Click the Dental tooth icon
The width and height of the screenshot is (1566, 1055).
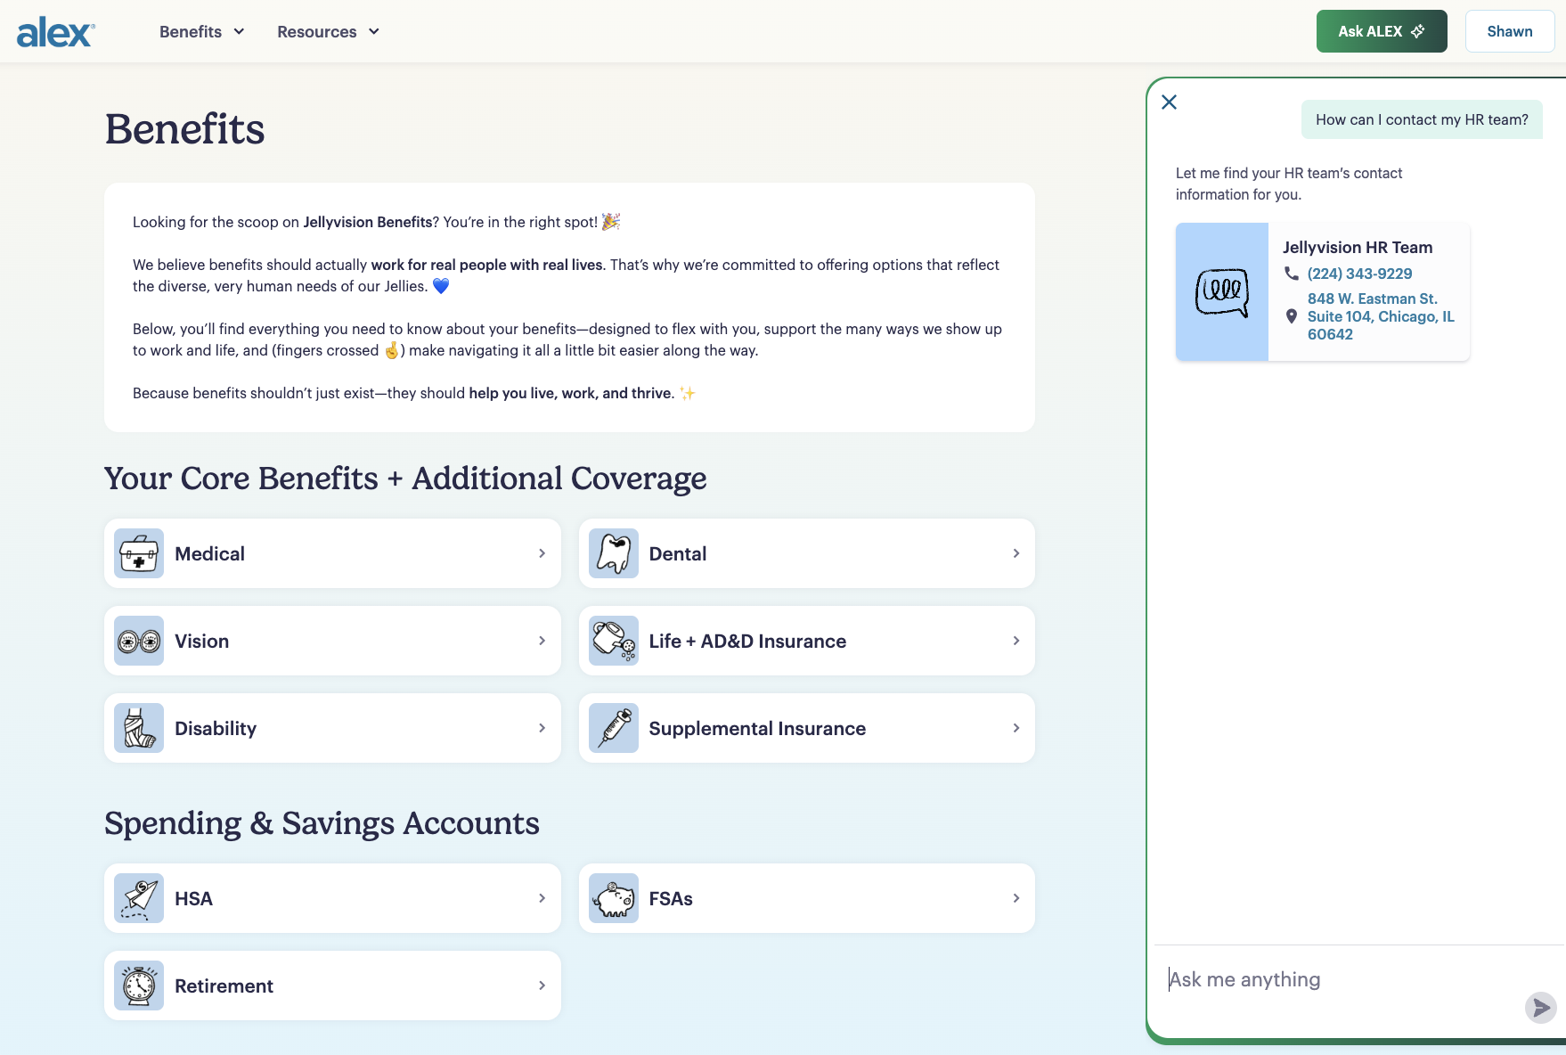(614, 553)
